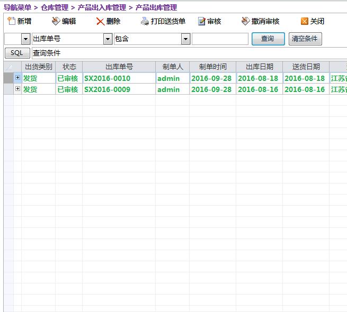Open the first small blank dropdown
This screenshot has height=312, width=347.
pos(25,39)
